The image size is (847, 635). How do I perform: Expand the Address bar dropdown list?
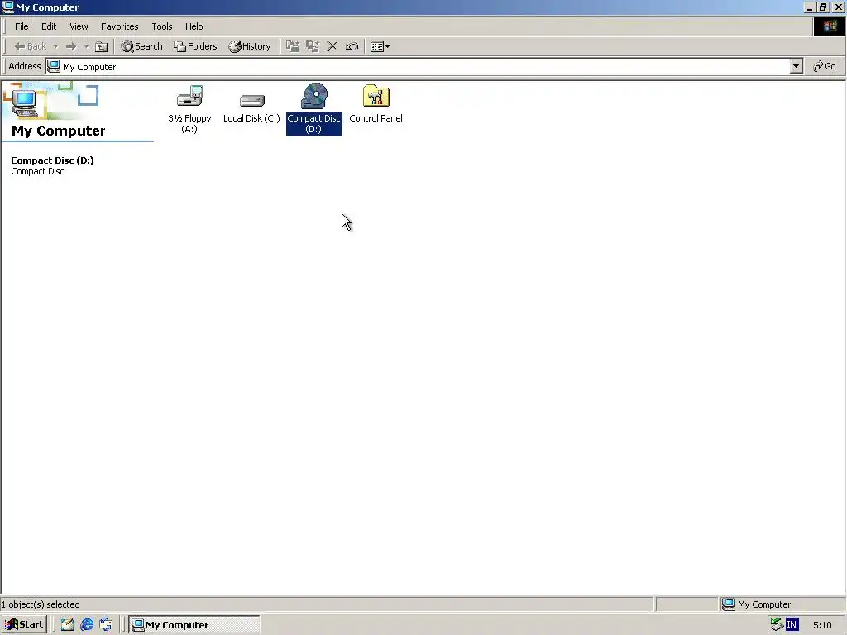tap(796, 66)
